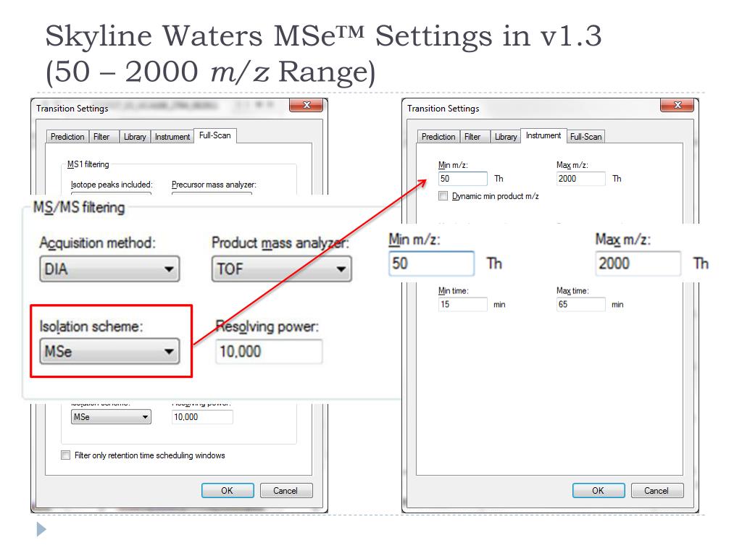Select the 'Max time:' label

pos(572,291)
